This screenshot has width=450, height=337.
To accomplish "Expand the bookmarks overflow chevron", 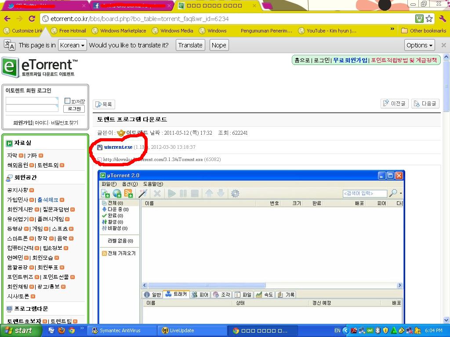I will click(392, 29).
